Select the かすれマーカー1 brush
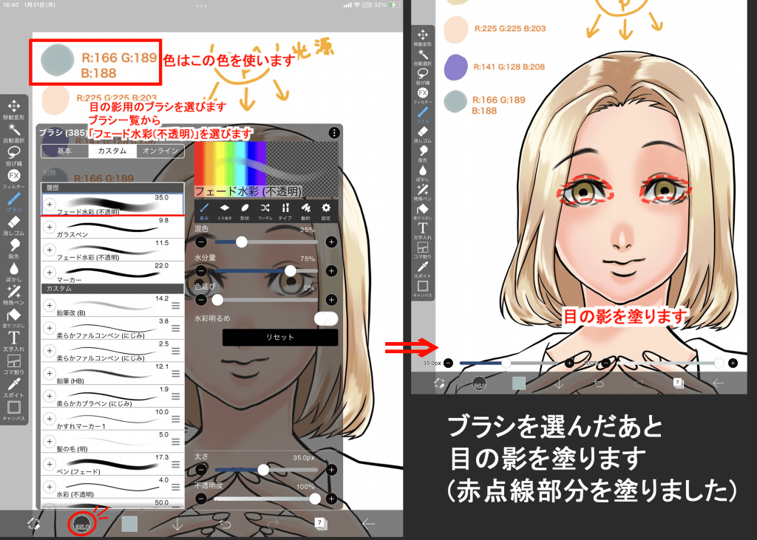 pos(112,419)
